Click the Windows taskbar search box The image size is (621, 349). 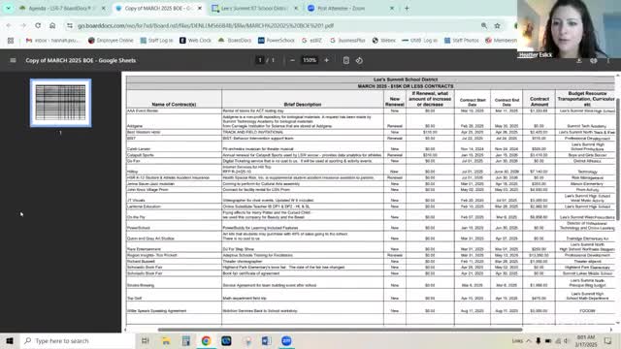(x=78, y=340)
